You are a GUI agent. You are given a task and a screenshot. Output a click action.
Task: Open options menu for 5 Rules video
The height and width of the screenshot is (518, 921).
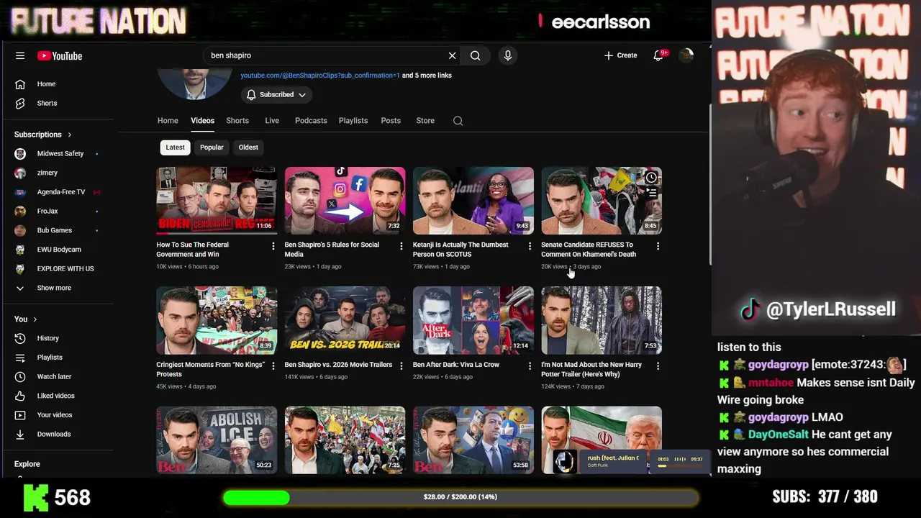click(401, 246)
